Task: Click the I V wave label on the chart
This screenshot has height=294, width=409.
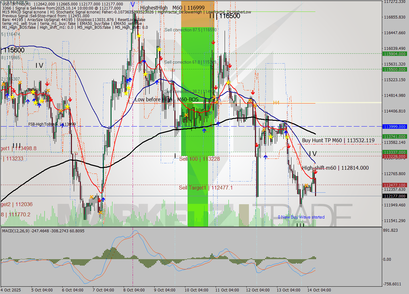Action: [x=313, y=154]
